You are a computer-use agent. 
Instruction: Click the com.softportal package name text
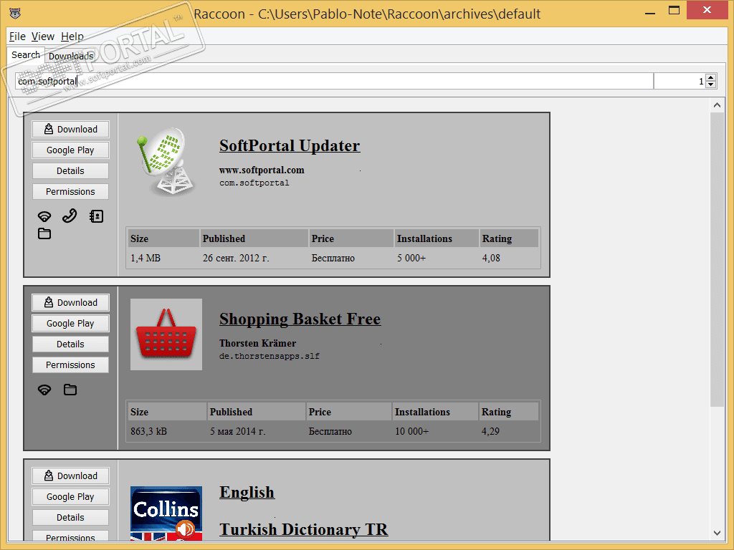tap(254, 183)
